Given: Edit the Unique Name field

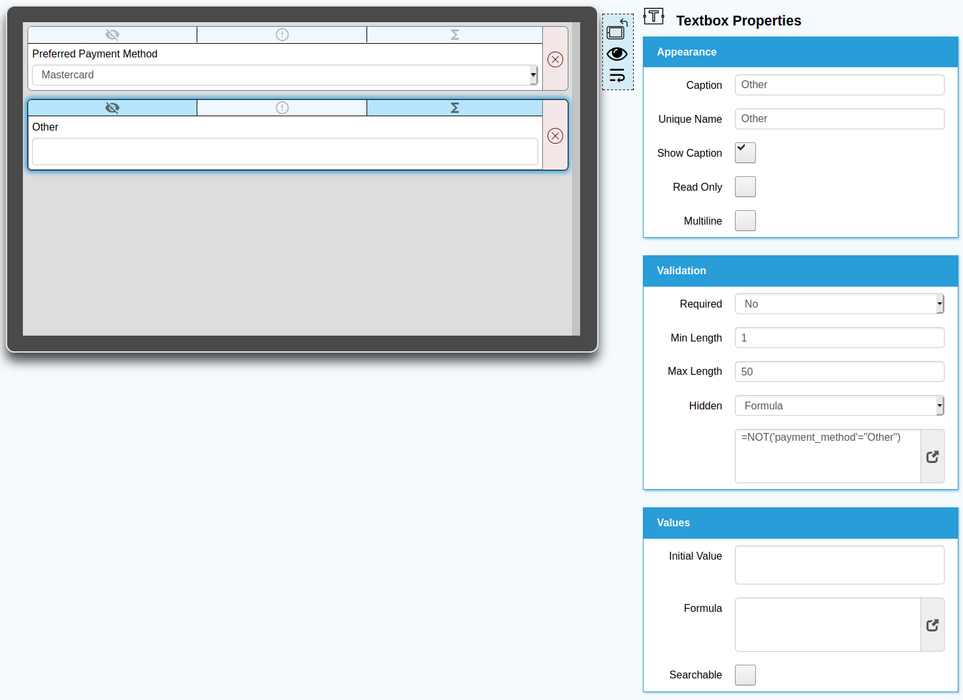Looking at the screenshot, I should coord(840,119).
